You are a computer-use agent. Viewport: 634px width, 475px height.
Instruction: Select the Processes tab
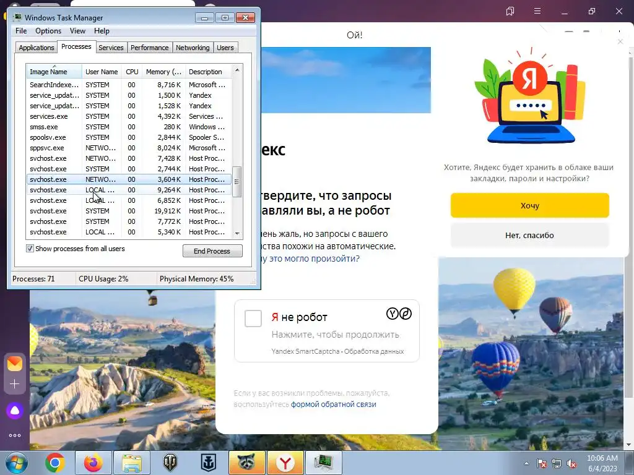(x=76, y=46)
